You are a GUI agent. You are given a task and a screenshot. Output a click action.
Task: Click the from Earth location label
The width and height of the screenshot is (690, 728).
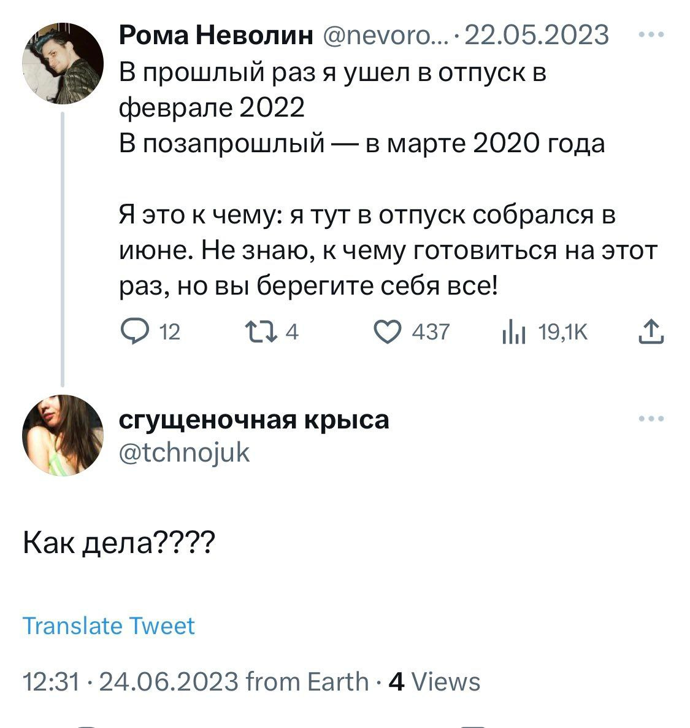[x=307, y=682]
